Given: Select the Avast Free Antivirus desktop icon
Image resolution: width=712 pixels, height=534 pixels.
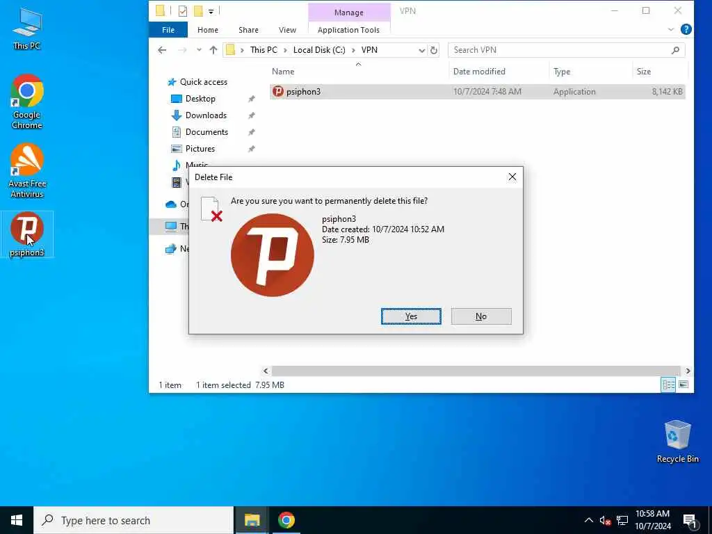Looking at the screenshot, I should tap(27, 171).
